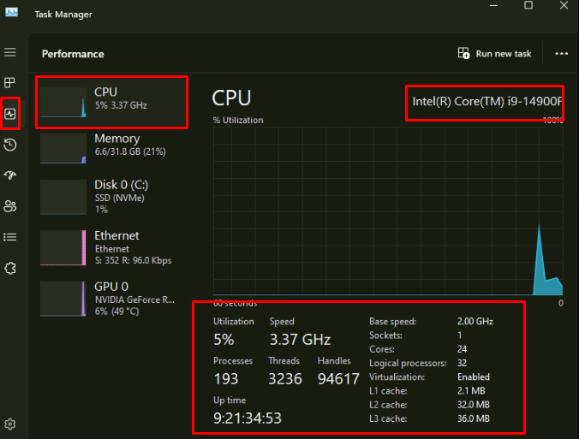Open the three-dot more options menu

click(561, 54)
